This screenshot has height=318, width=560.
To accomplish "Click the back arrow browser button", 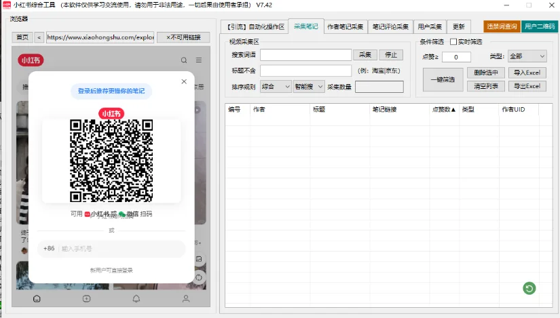I will click(x=39, y=37).
